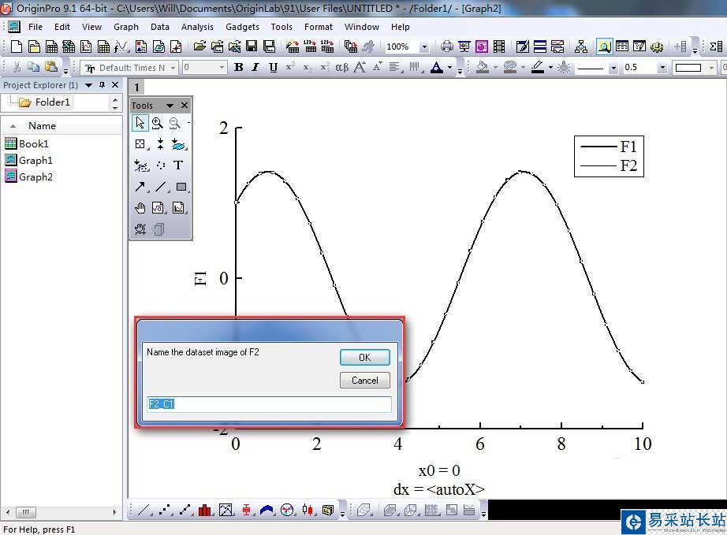Toggle Italic formatting
Screen dimensions: 727x535
(255, 68)
